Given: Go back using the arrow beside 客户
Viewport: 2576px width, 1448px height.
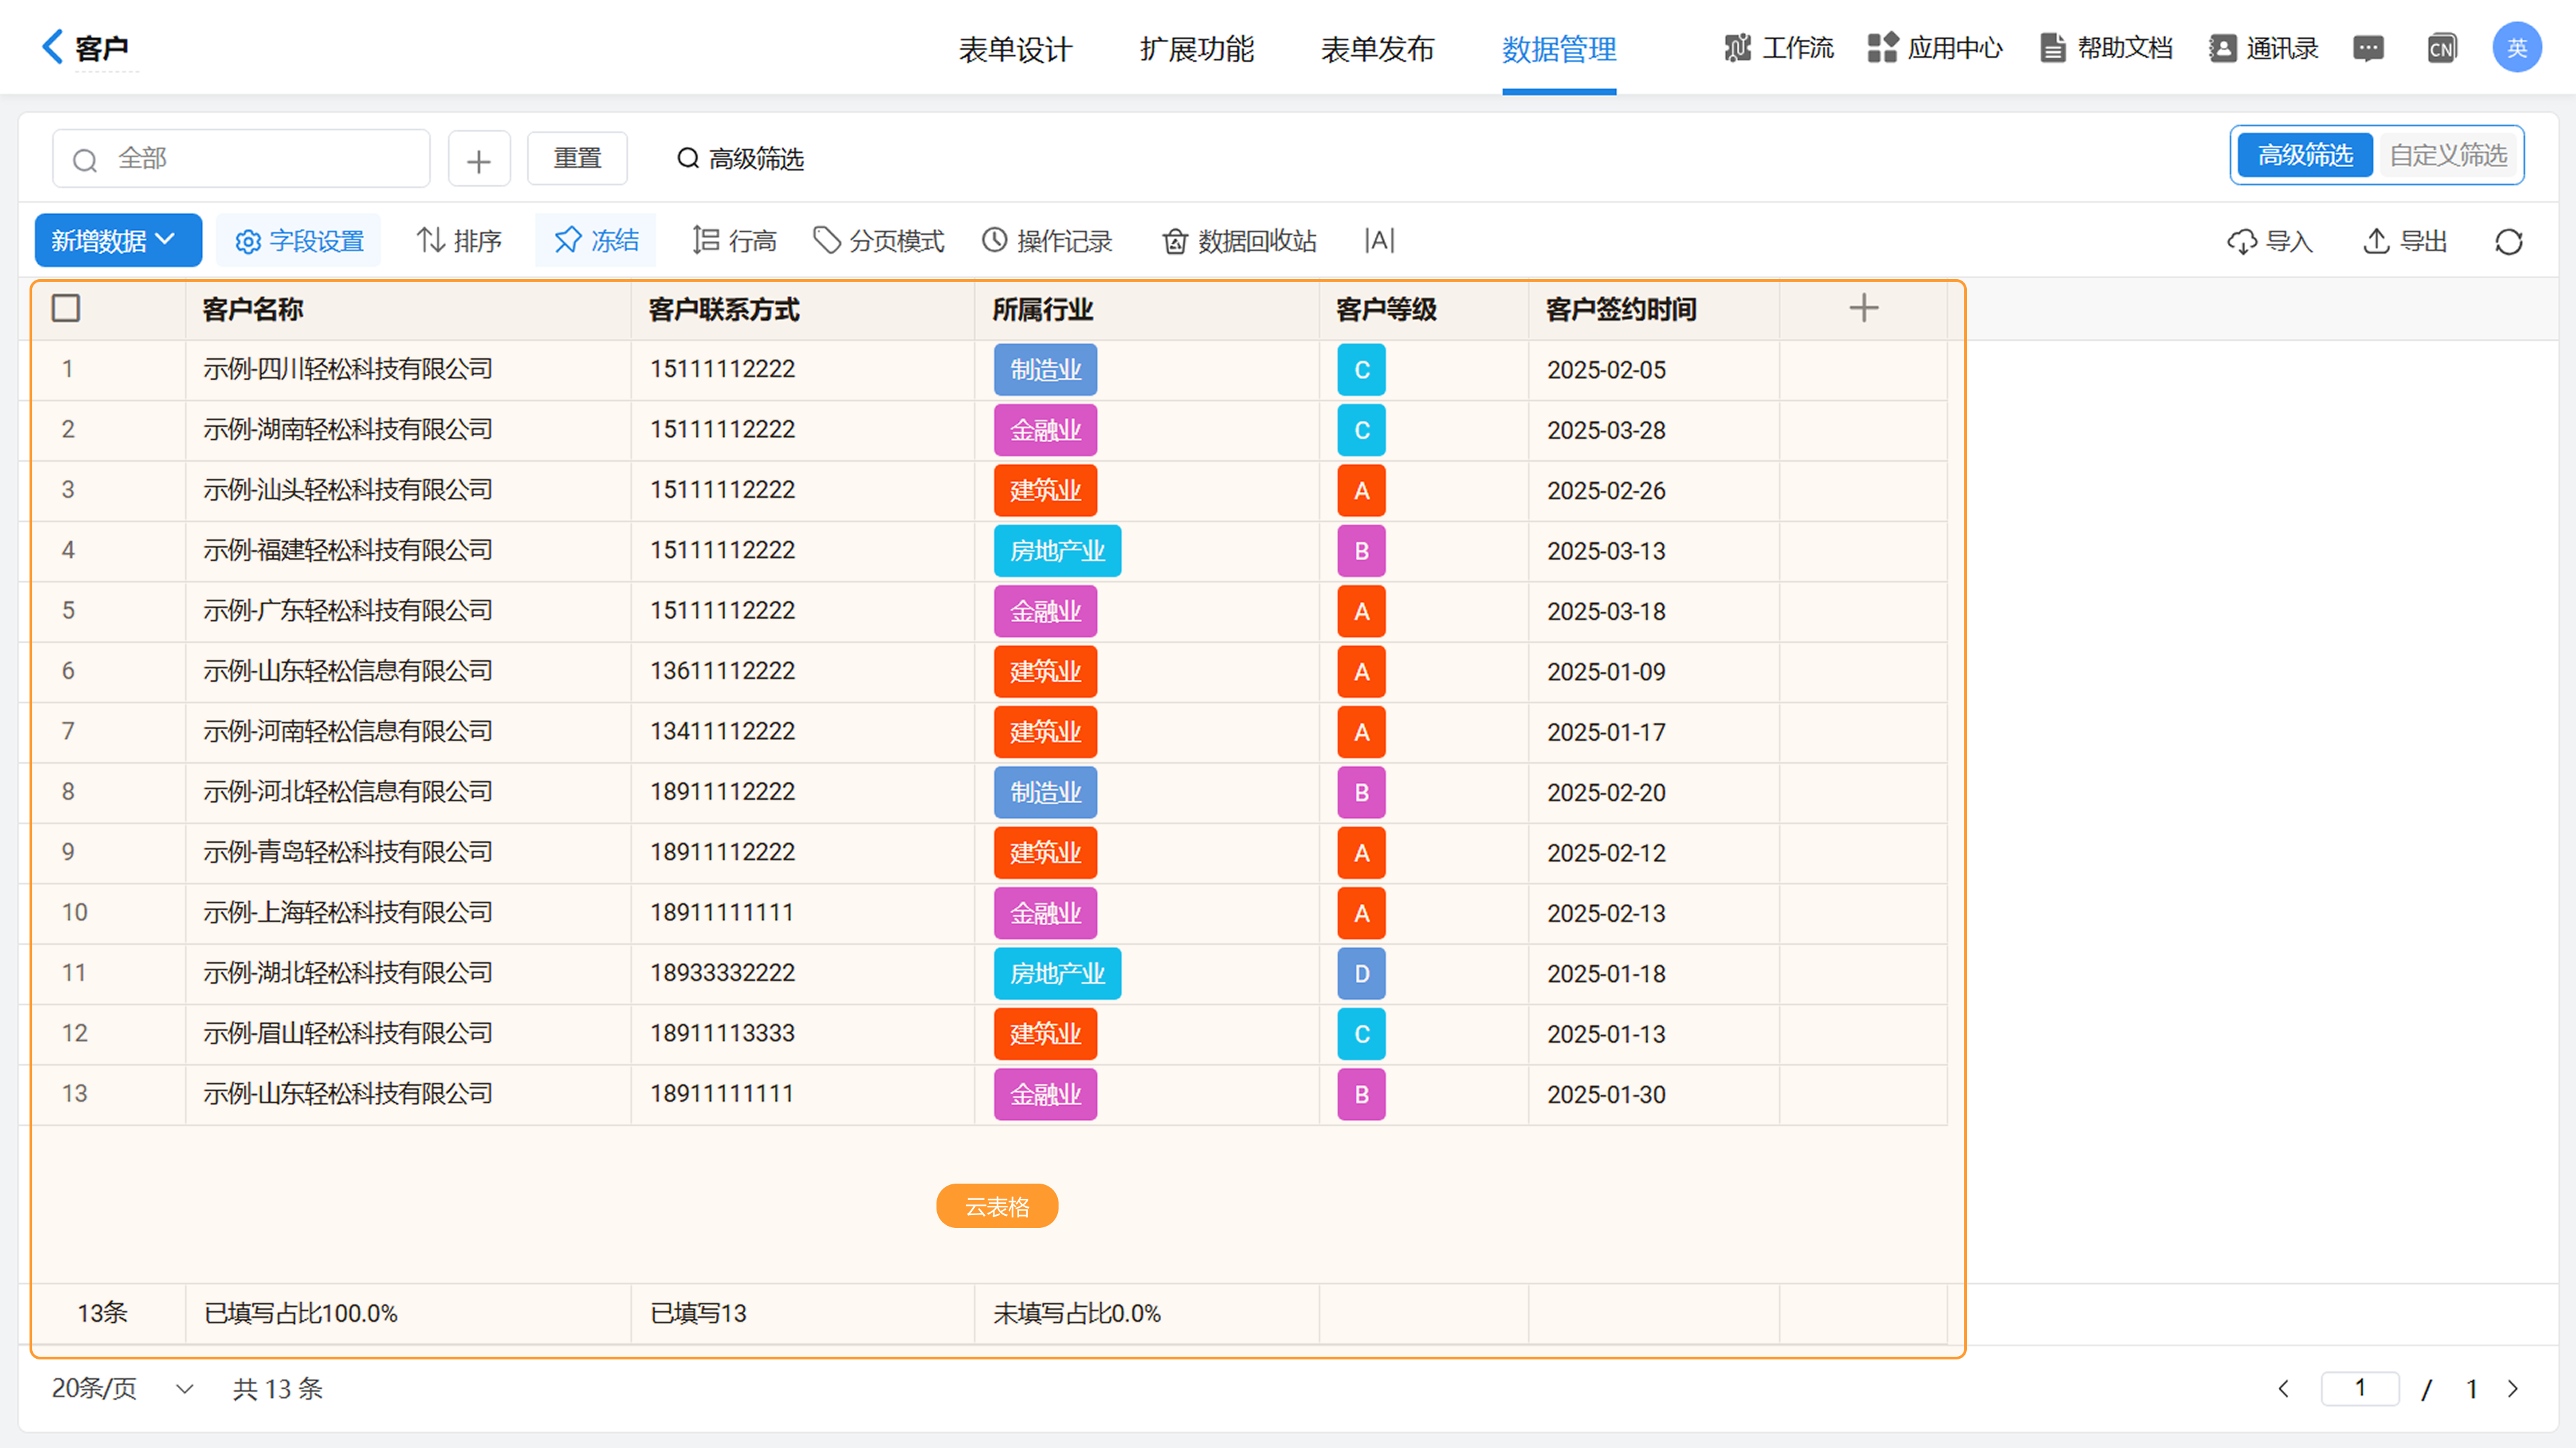Looking at the screenshot, I should tap(52, 46).
